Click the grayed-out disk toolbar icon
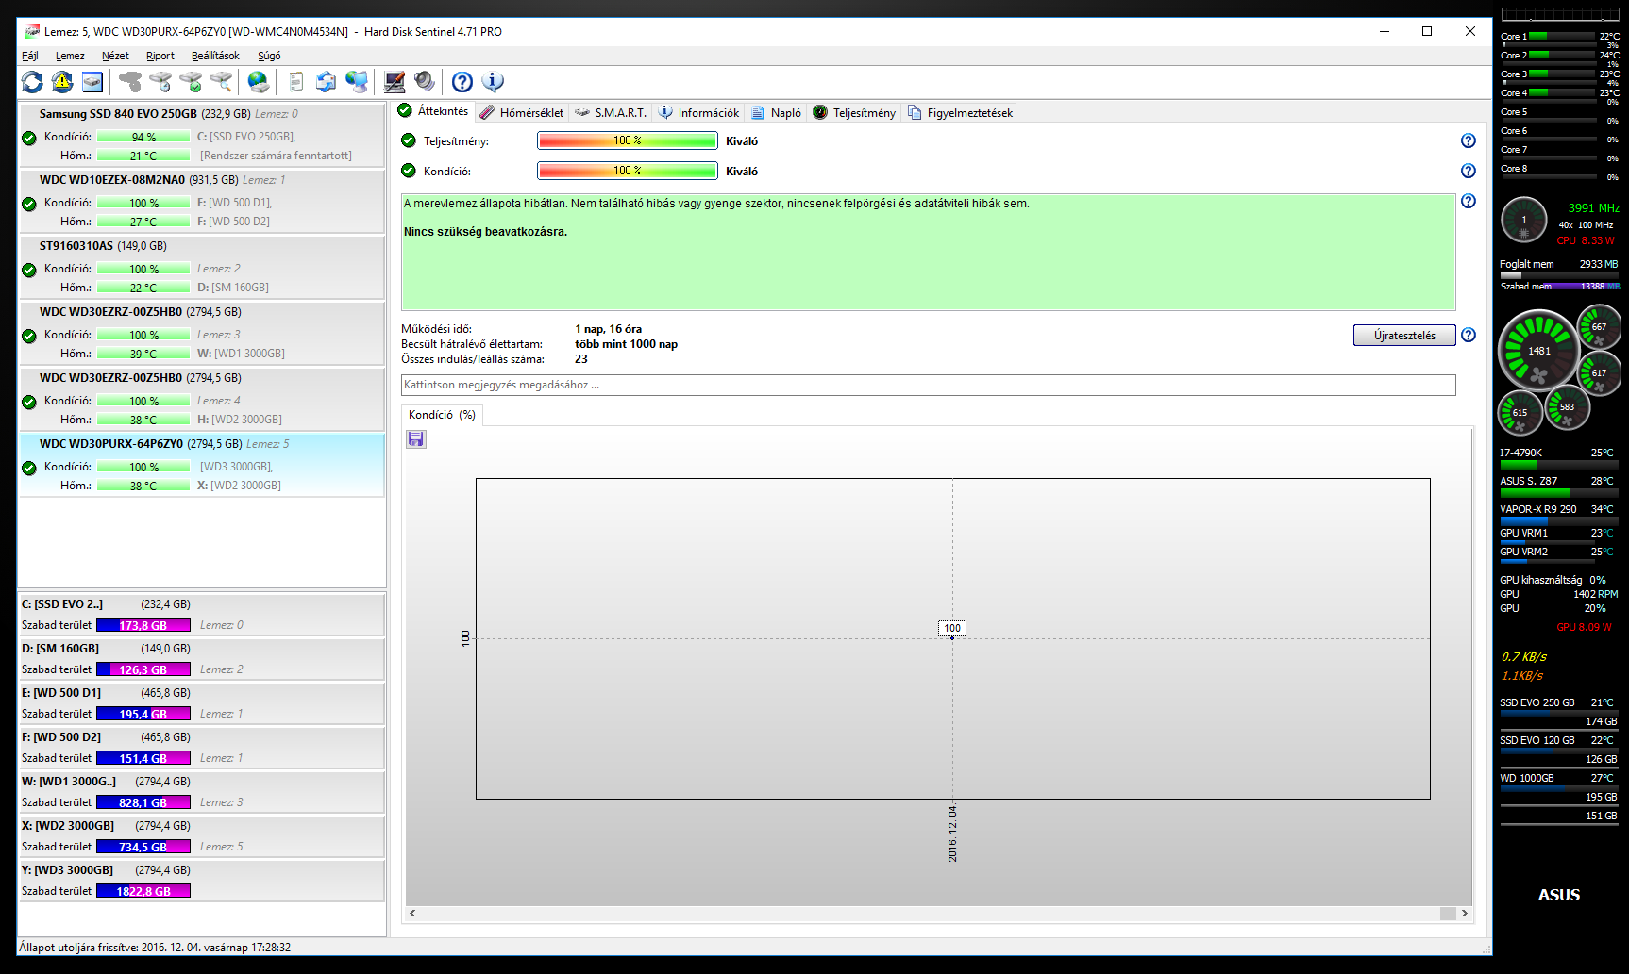This screenshot has width=1629, height=974. coord(130,82)
